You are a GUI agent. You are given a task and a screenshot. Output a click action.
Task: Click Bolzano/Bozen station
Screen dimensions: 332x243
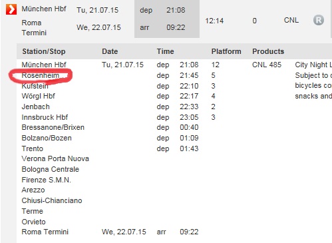coord(47,138)
